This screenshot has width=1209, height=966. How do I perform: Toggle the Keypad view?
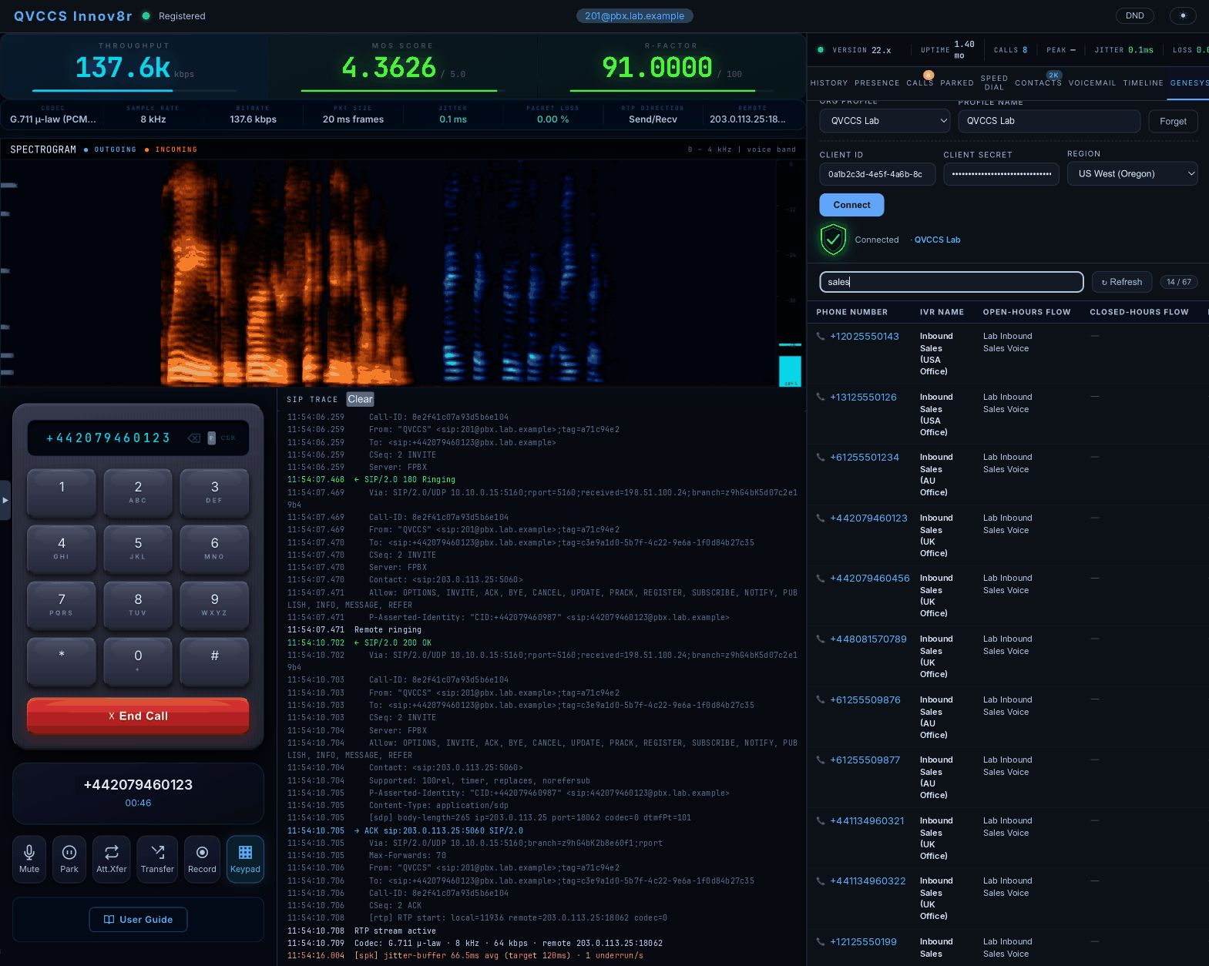coord(245,859)
